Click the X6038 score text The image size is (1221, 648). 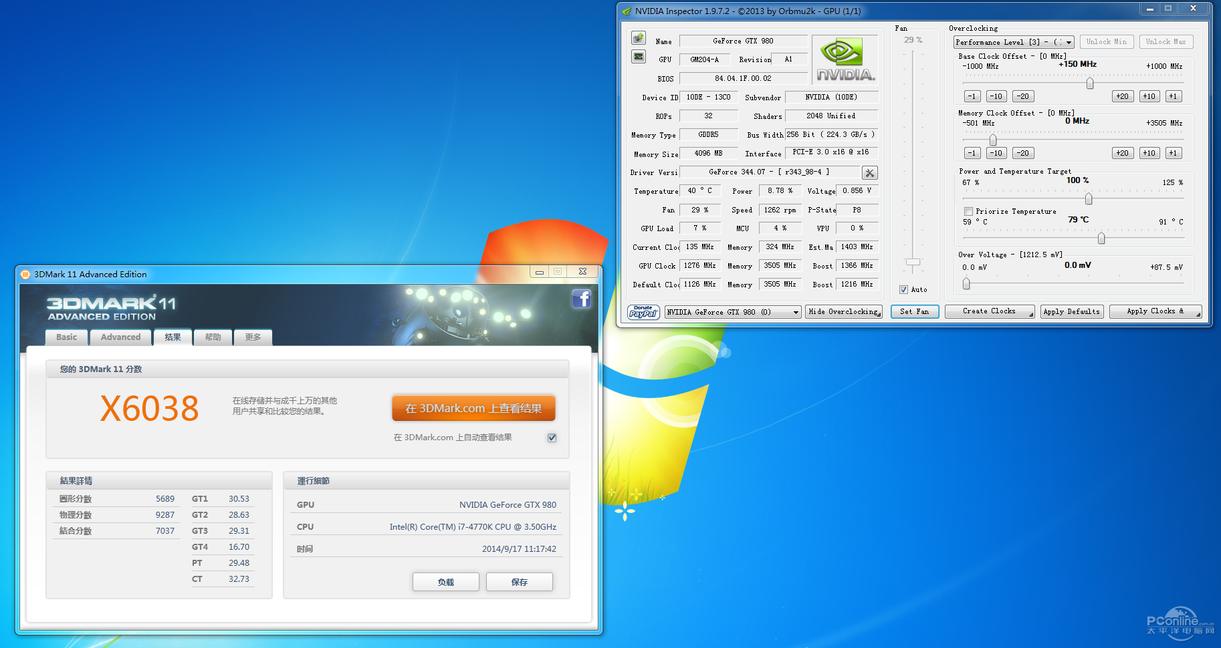coord(149,408)
